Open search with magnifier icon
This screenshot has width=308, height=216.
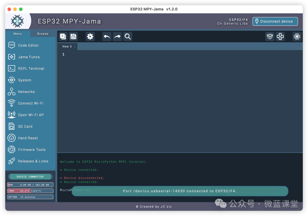[128, 36]
